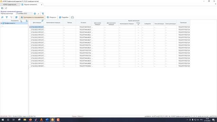This screenshot has width=217, height=122.
Task: Click the taskbar clock showing 27.10.2022
Action: point(207,120)
